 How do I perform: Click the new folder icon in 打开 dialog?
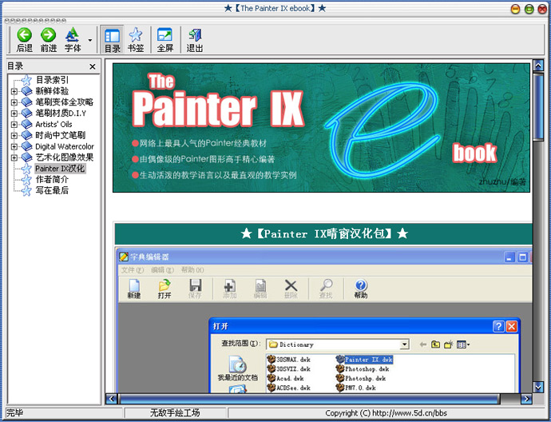[x=449, y=344]
